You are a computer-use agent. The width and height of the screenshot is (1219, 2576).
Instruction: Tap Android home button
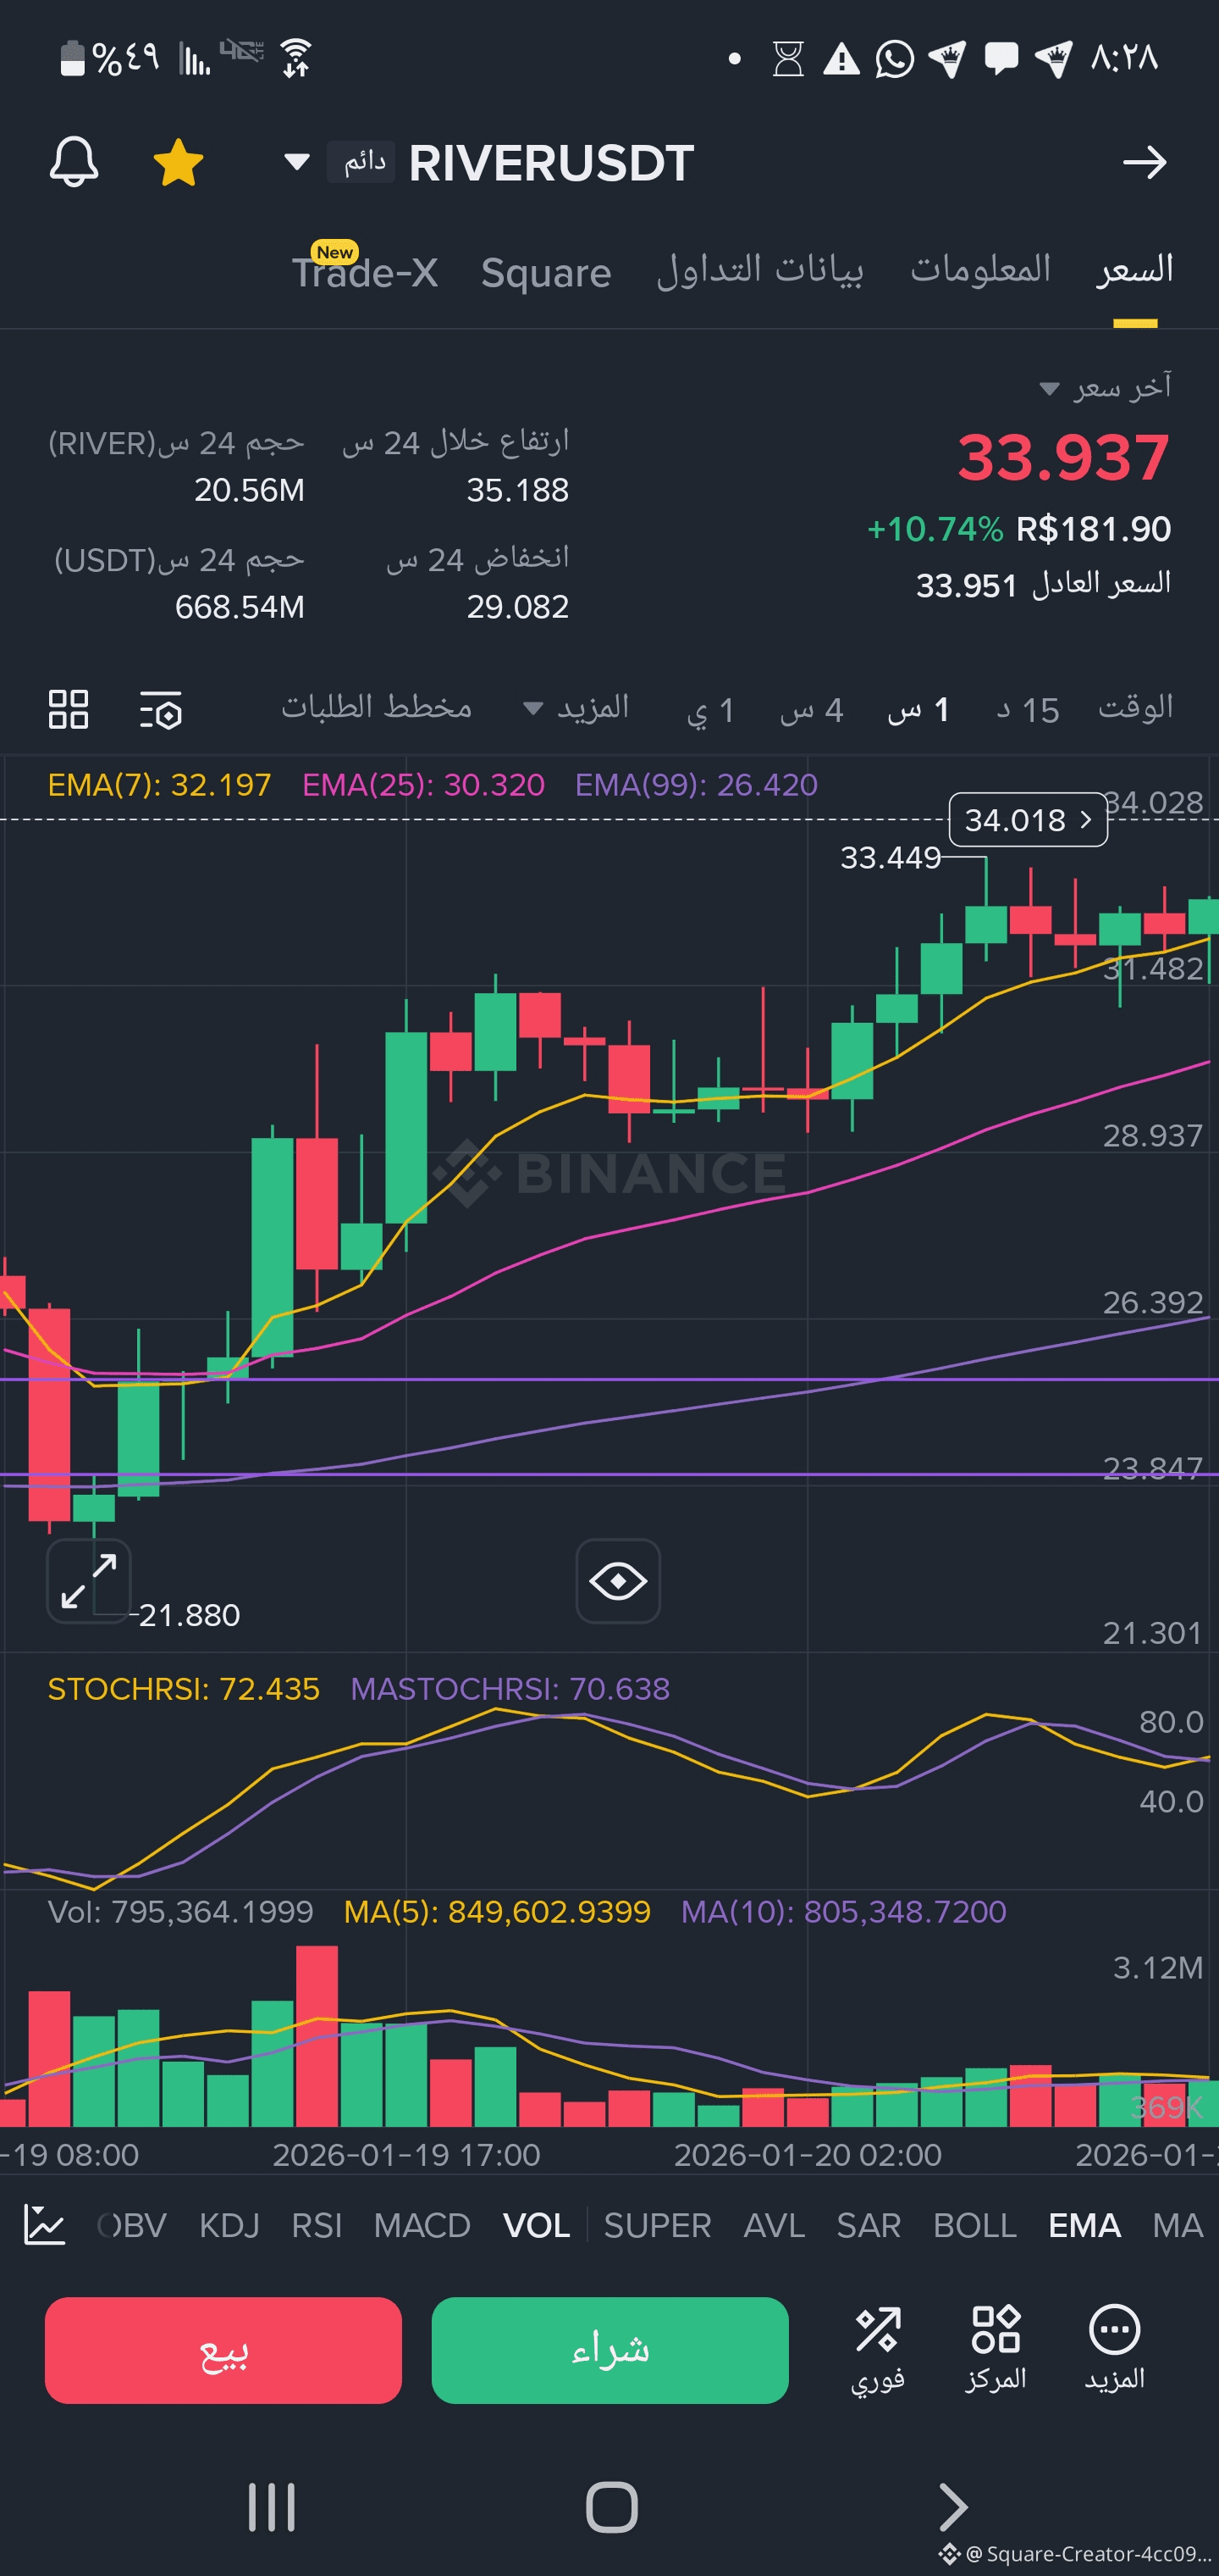point(611,2507)
